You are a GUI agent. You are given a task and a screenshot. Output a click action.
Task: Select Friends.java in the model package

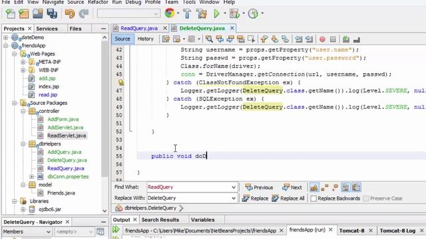(61, 193)
